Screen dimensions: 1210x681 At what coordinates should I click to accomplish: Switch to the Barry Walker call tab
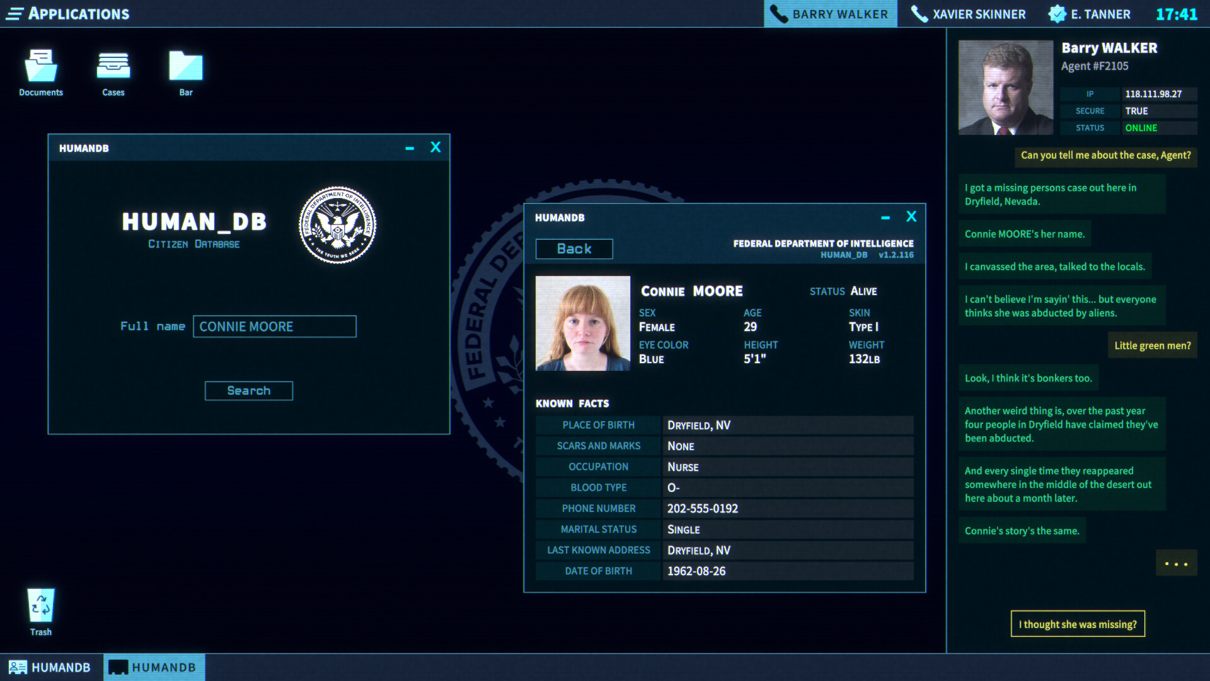coord(830,14)
